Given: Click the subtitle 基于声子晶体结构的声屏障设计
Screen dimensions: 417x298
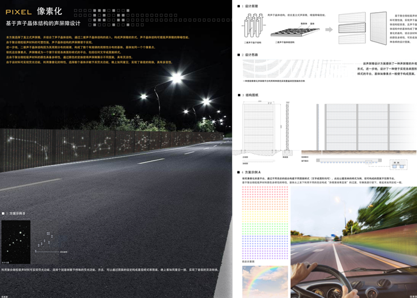Looking at the screenshot, I should click(43, 24).
